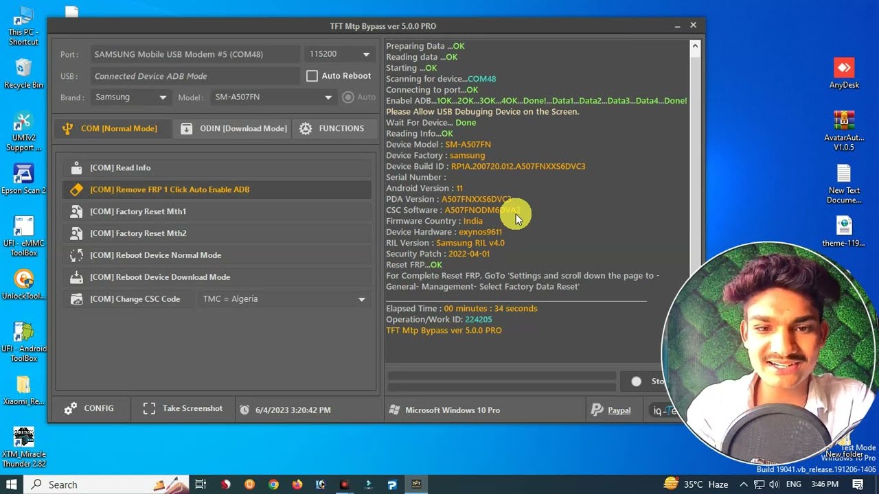
Task: Click the Factory Reset Mth1 icon
Action: point(77,211)
